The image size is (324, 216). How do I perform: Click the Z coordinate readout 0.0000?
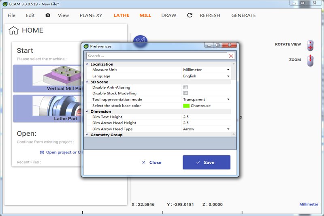[212, 204]
